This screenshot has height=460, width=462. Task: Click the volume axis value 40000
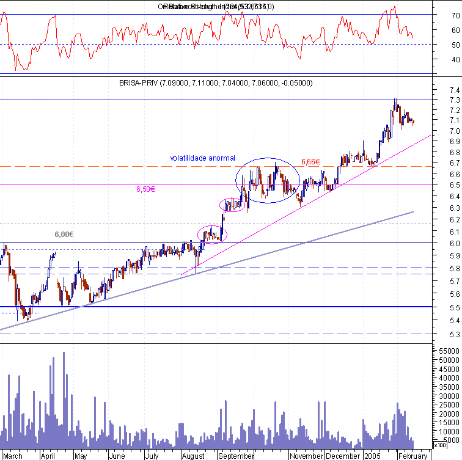point(449,378)
